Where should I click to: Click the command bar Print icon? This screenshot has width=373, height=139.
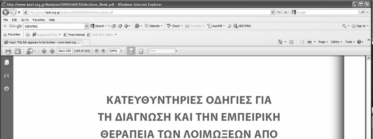pyautogui.click(x=310, y=42)
